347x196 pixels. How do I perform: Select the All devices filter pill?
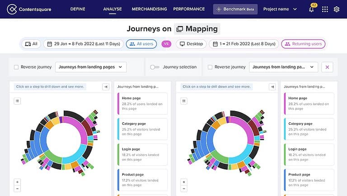pos(31,44)
